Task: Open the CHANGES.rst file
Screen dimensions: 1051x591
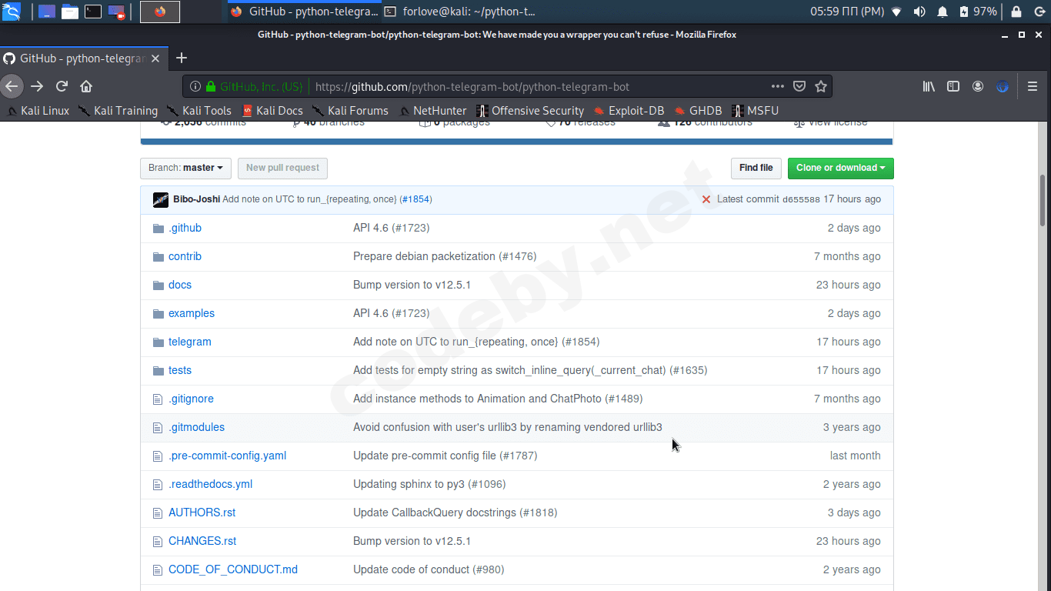Action: 202,541
